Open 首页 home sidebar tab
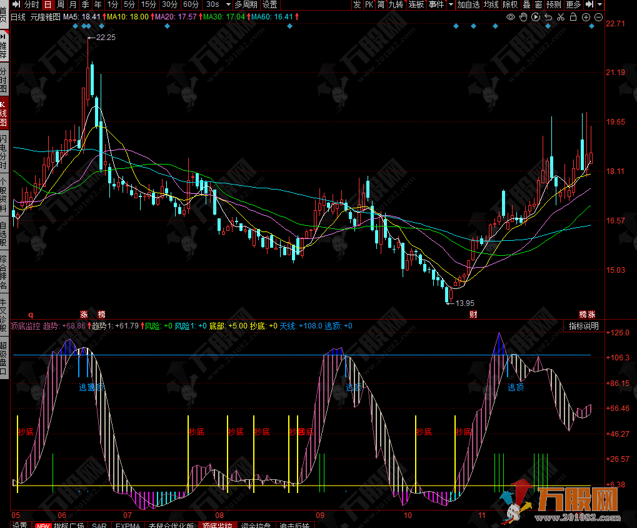 click(x=4, y=14)
